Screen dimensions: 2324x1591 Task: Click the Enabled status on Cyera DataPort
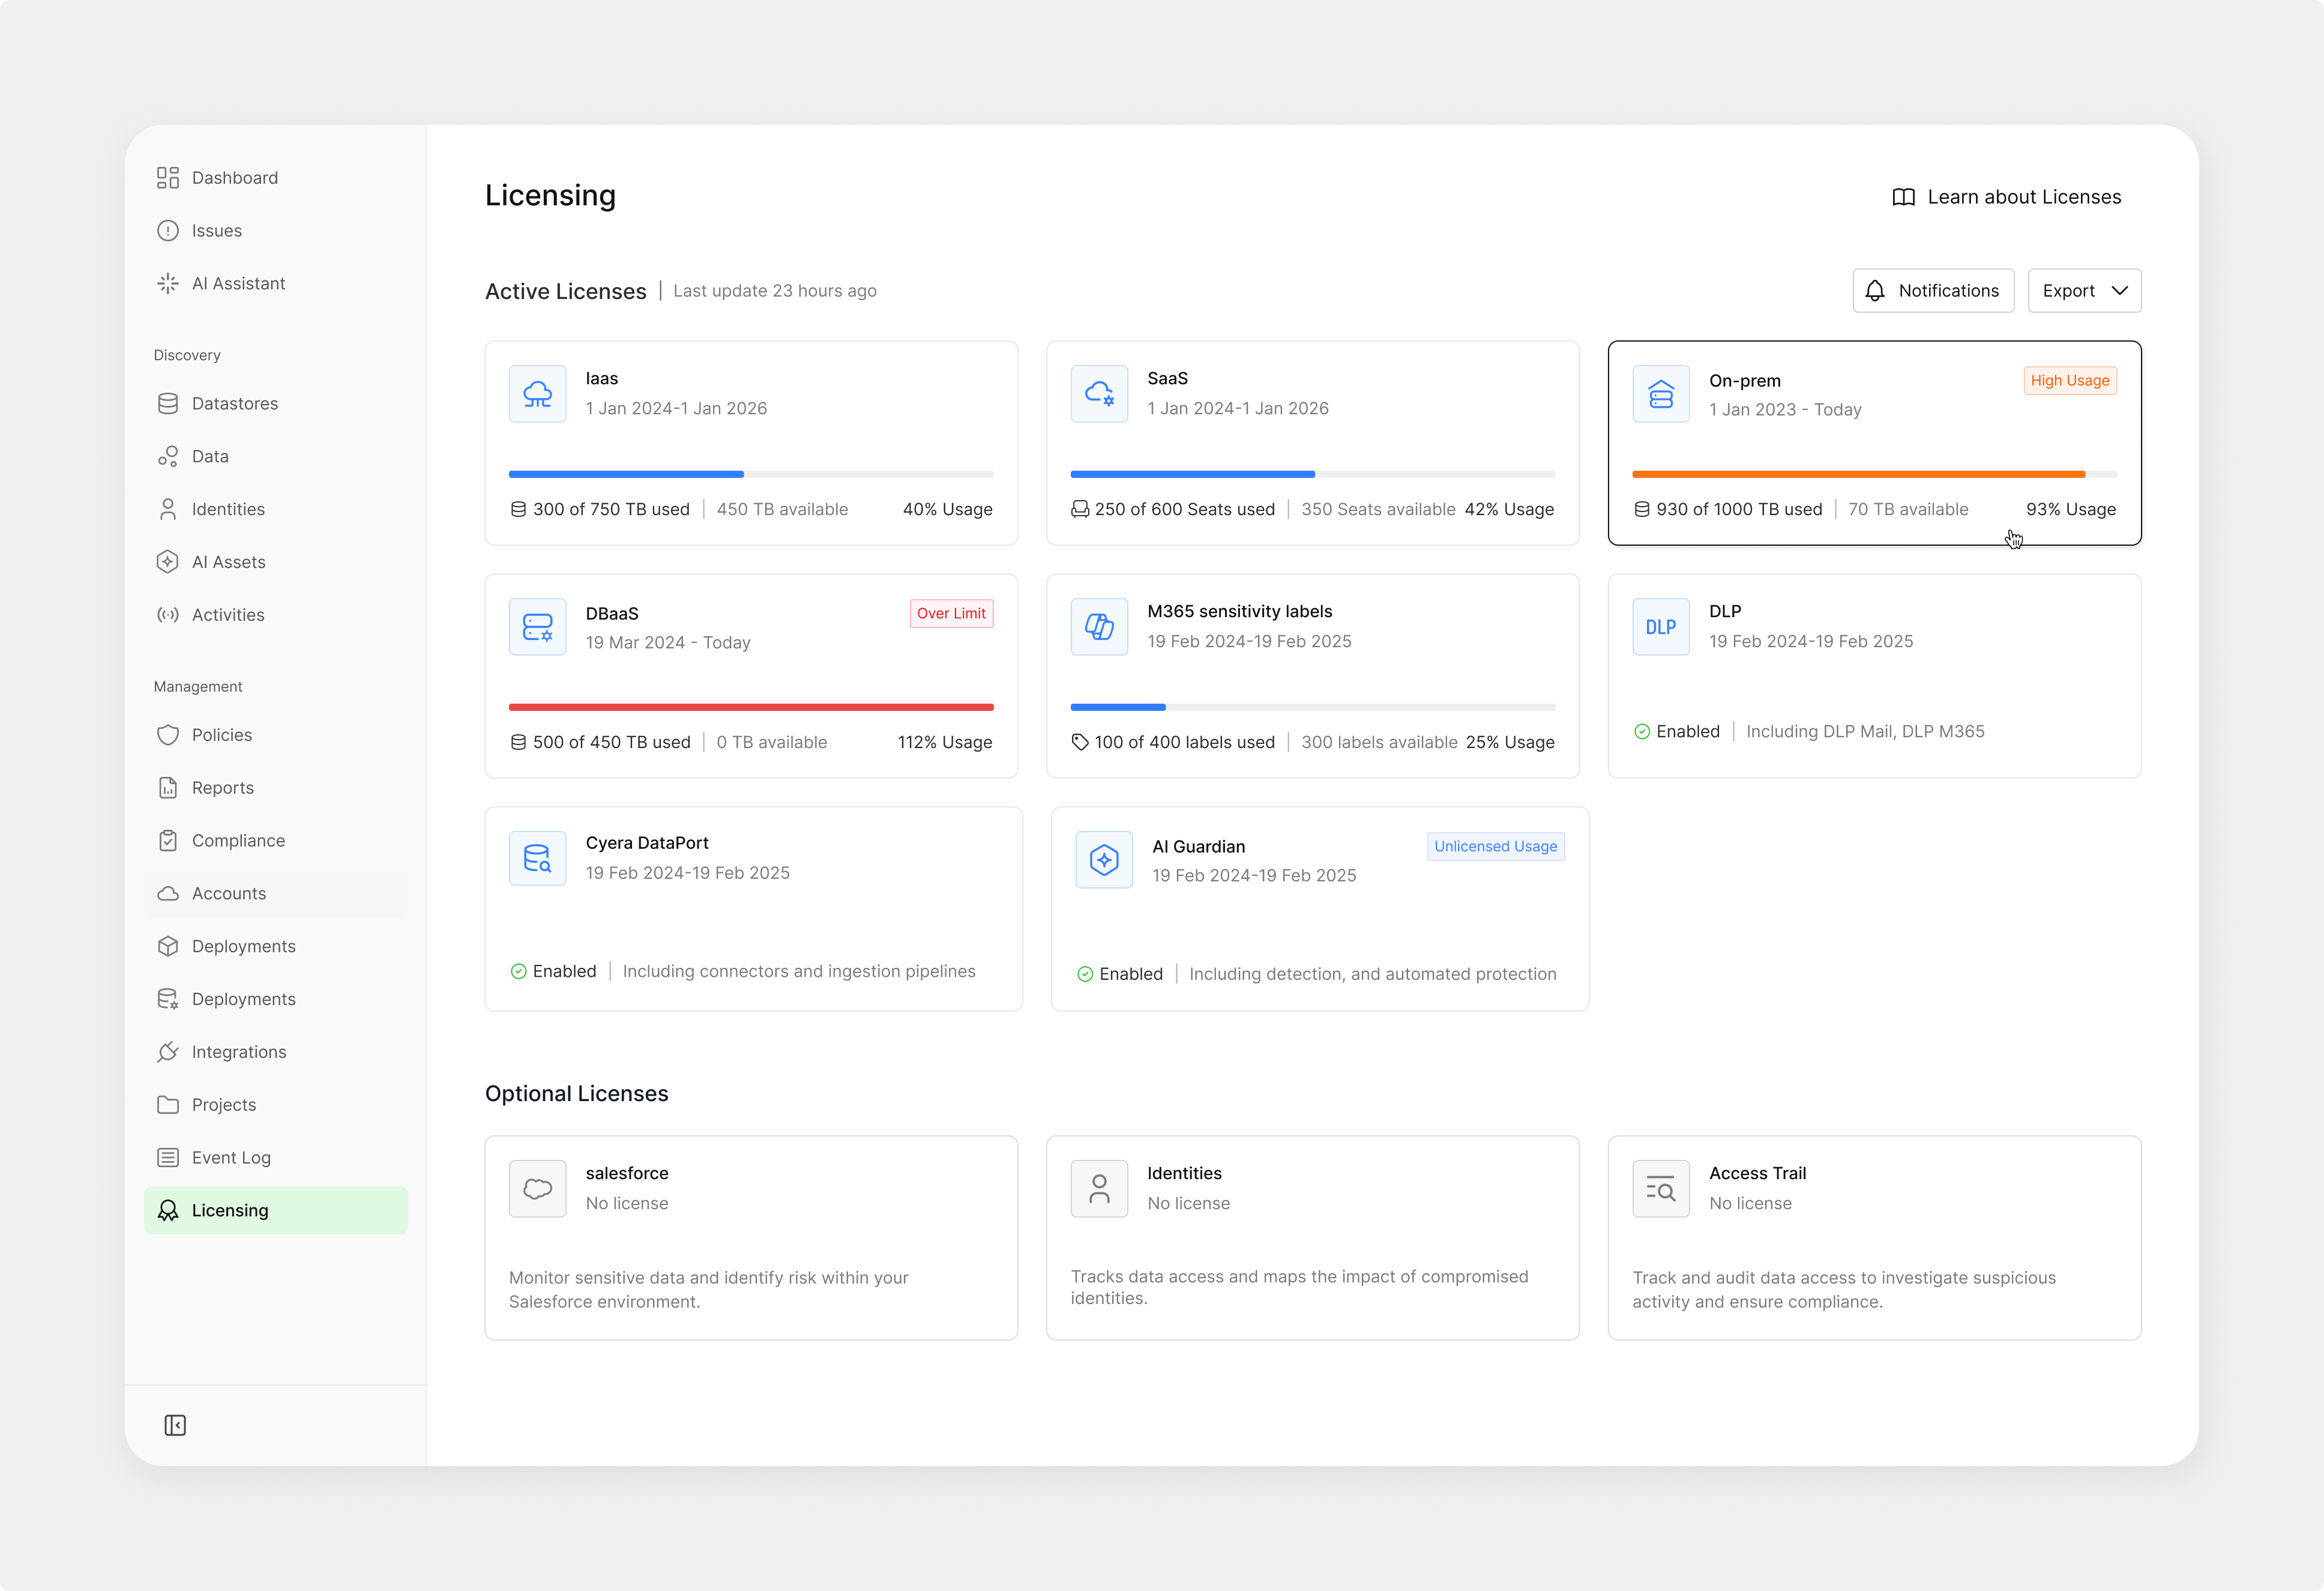553,972
